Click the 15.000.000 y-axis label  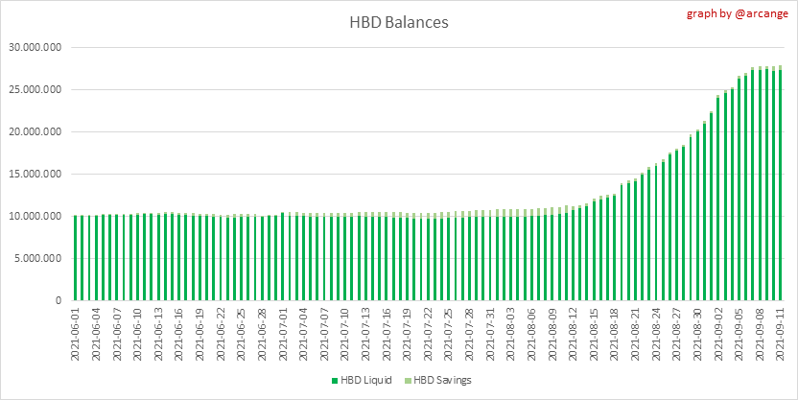[35, 175]
